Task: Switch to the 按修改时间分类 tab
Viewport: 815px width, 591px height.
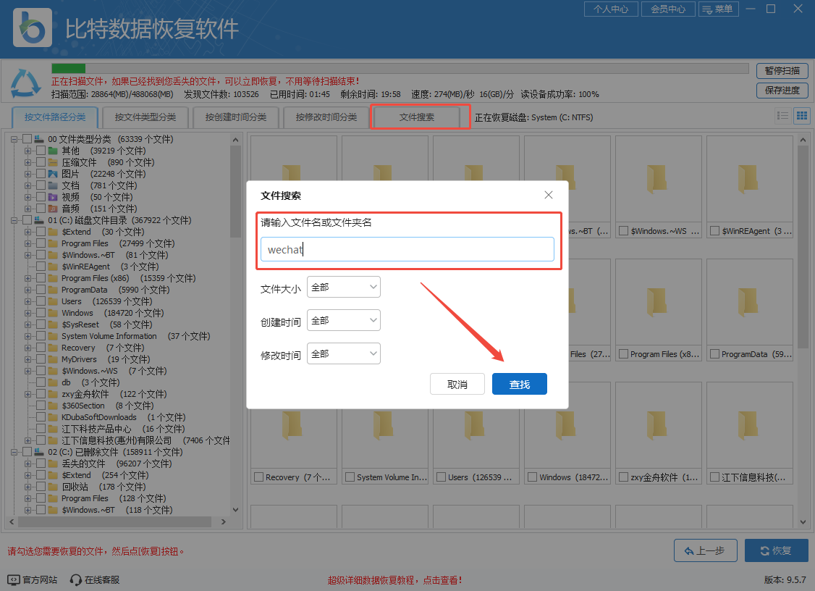Action: (x=326, y=117)
